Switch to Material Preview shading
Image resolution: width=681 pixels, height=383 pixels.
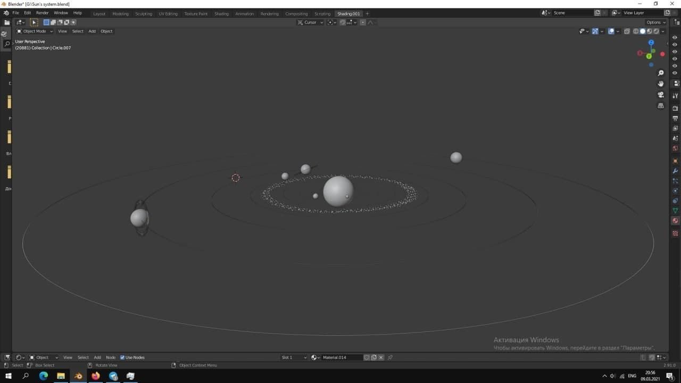650,31
